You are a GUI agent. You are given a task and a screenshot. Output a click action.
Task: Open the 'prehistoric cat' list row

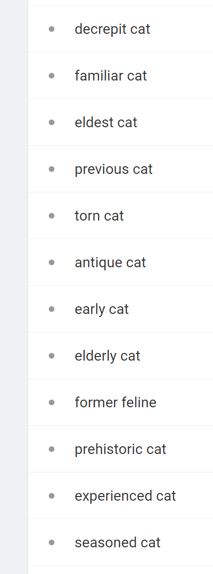pyautogui.click(x=121, y=449)
